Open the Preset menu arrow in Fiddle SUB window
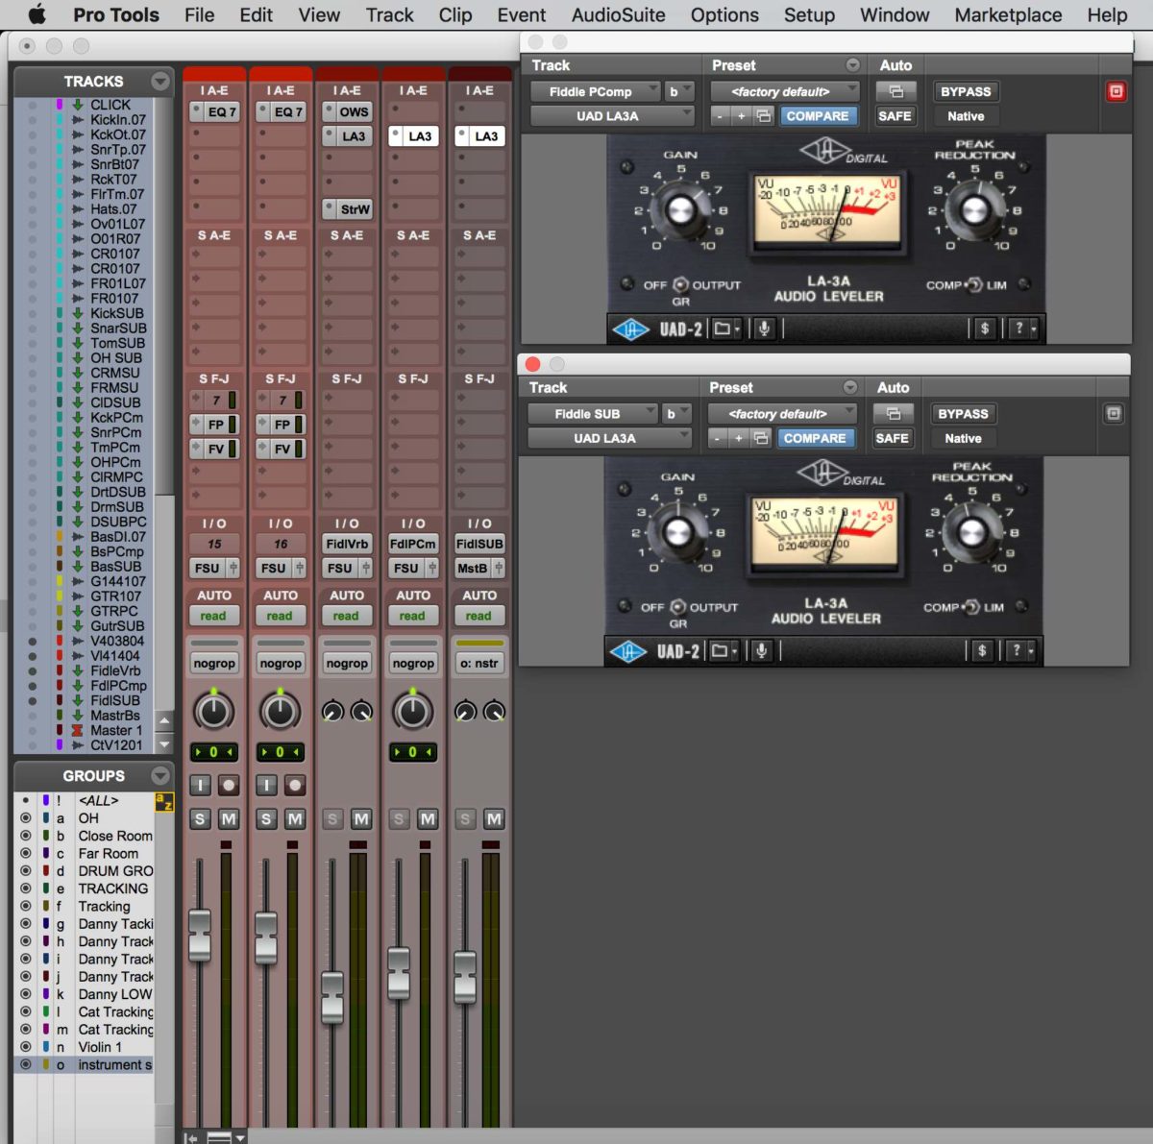1153x1144 pixels. (849, 387)
